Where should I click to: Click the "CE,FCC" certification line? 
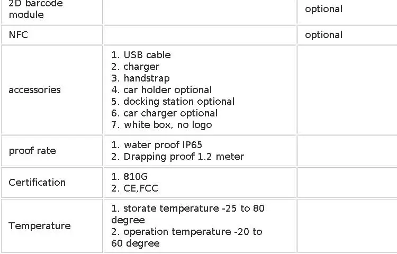(134, 188)
